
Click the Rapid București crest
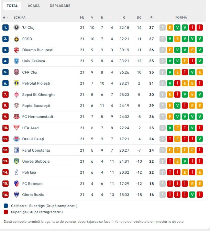pos(16,106)
